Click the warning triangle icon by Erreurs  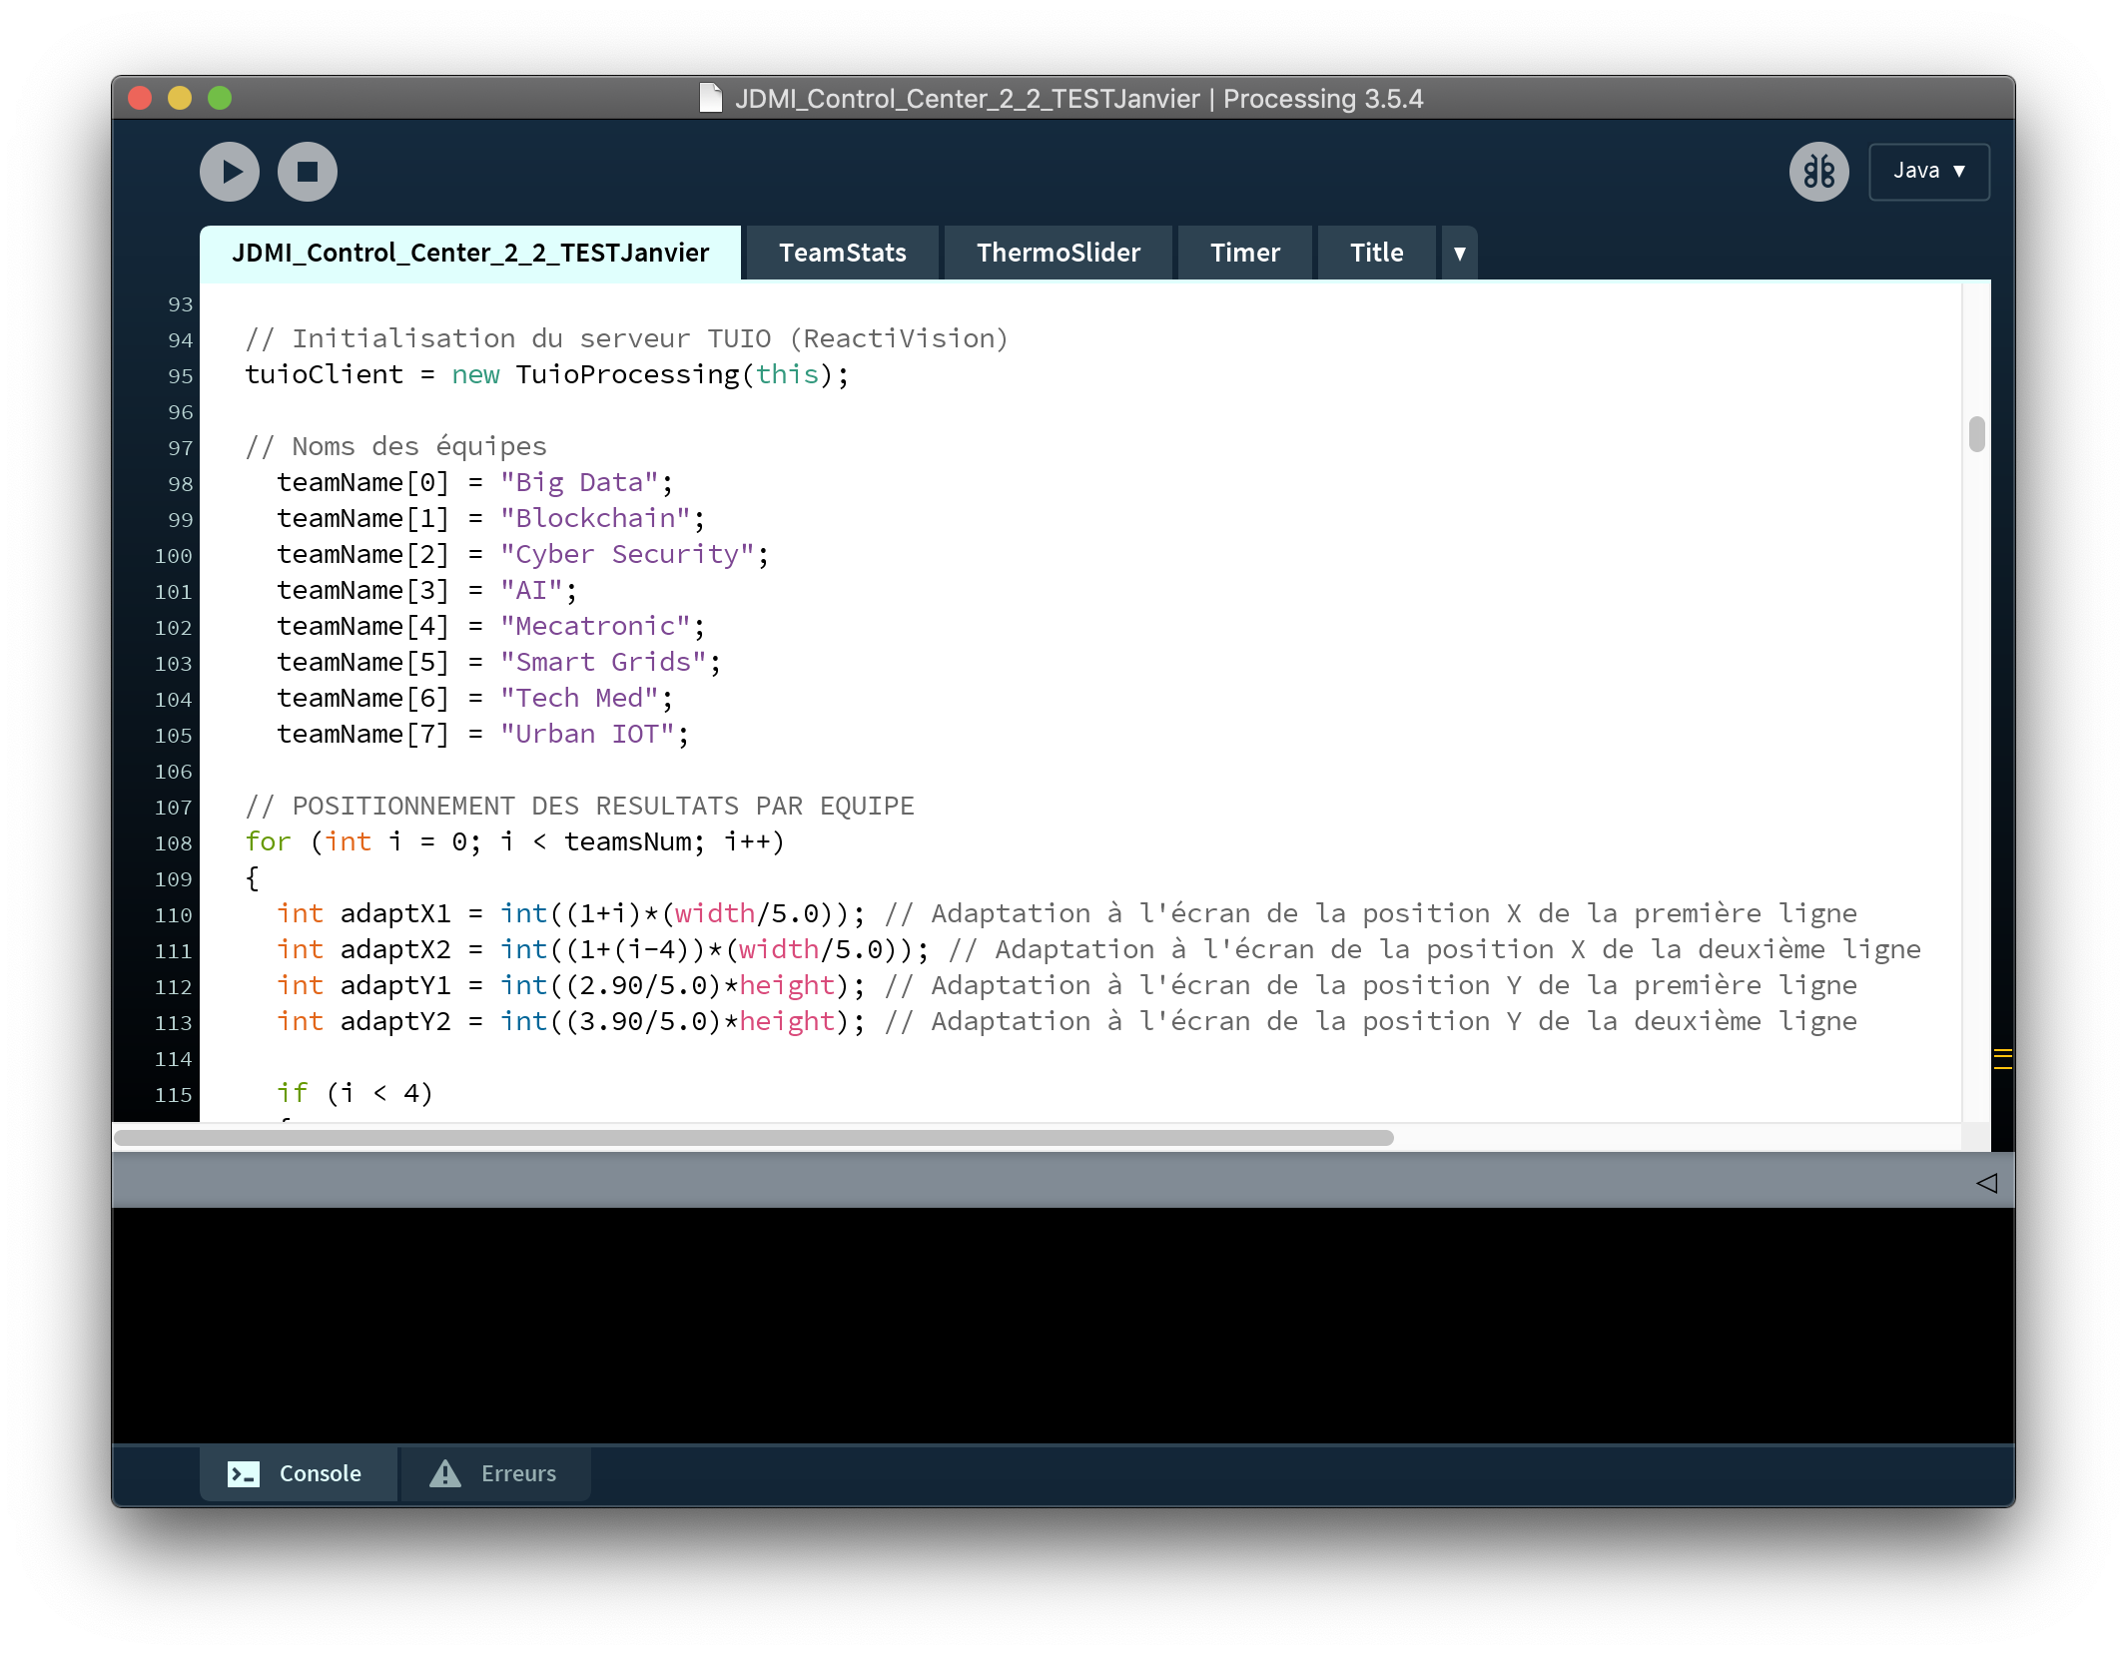pos(445,1473)
